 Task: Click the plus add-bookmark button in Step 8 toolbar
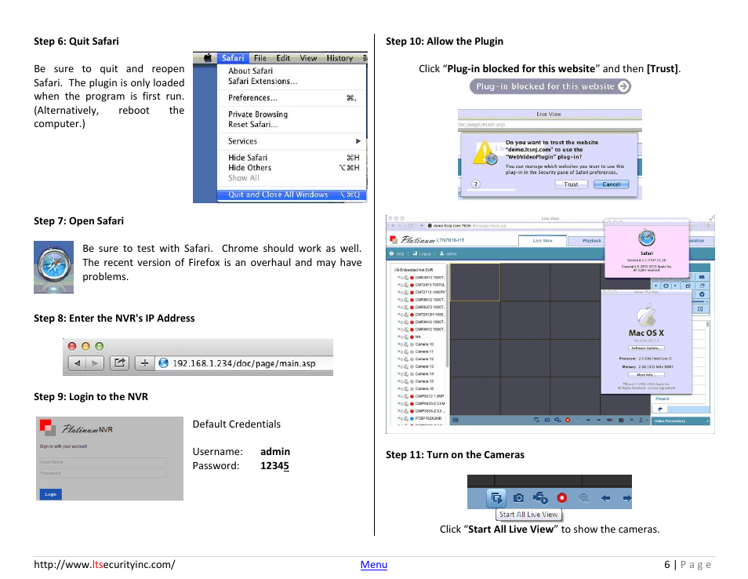(144, 363)
